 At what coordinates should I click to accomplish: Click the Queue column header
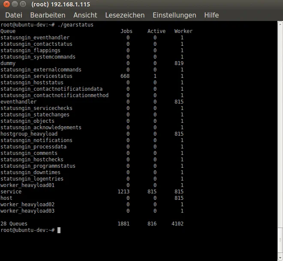(8, 31)
